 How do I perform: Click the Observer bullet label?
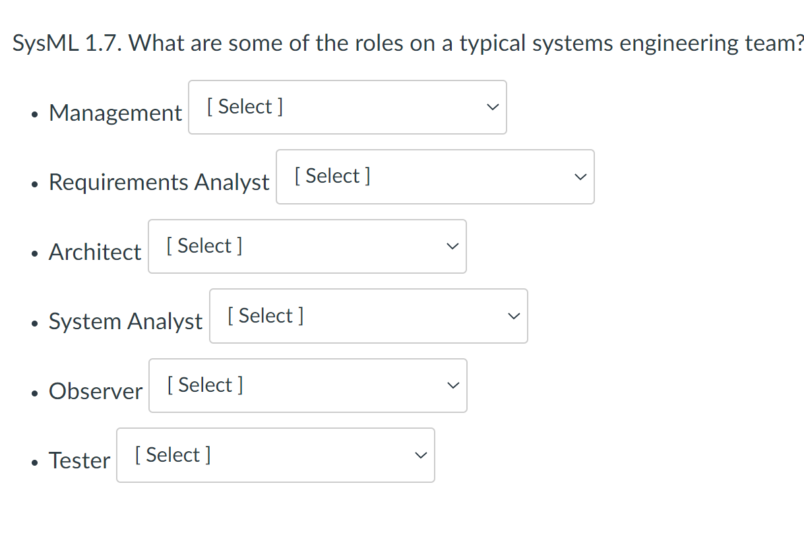[95, 391]
